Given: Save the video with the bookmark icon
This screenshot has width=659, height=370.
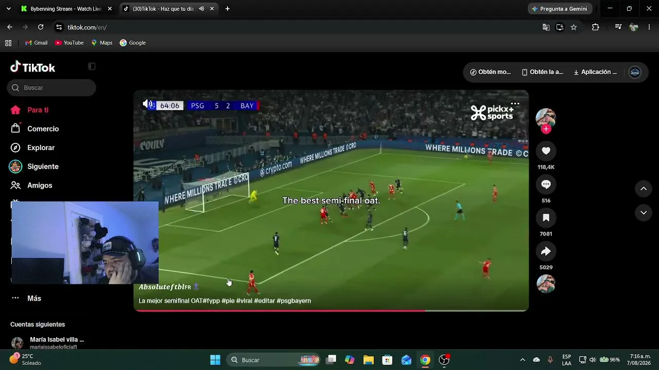Looking at the screenshot, I should (546, 217).
